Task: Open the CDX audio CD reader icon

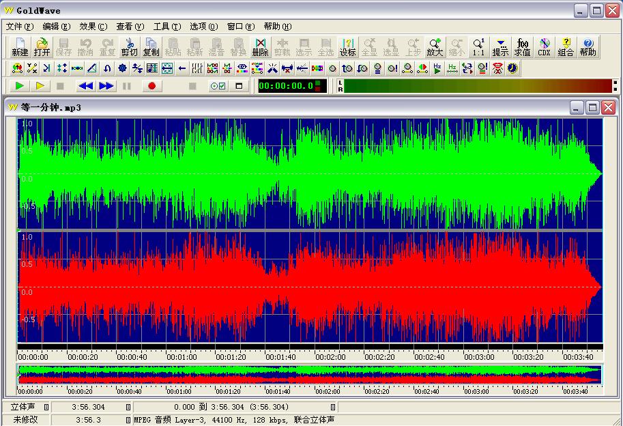Action: pyautogui.click(x=544, y=47)
